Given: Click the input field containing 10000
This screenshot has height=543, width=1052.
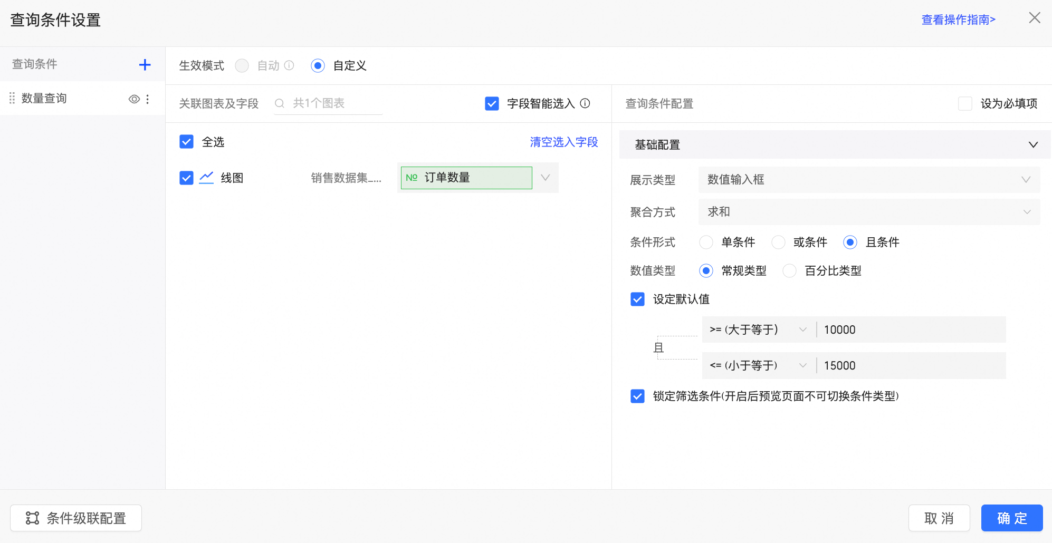Looking at the screenshot, I should [x=910, y=330].
